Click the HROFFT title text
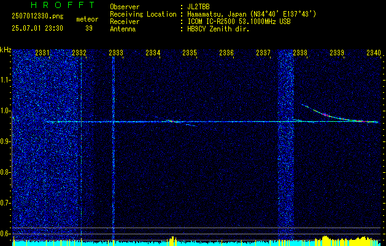This screenshot has height=246, width=386. [x=63, y=5]
